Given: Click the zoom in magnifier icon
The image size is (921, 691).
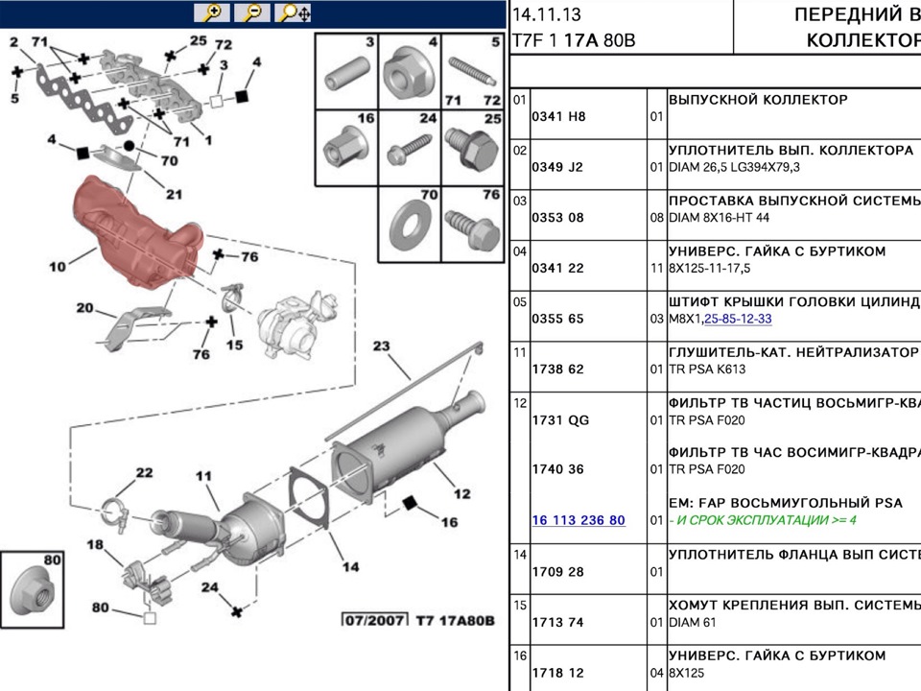Looking at the screenshot, I should pyautogui.click(x=211, y=12).
